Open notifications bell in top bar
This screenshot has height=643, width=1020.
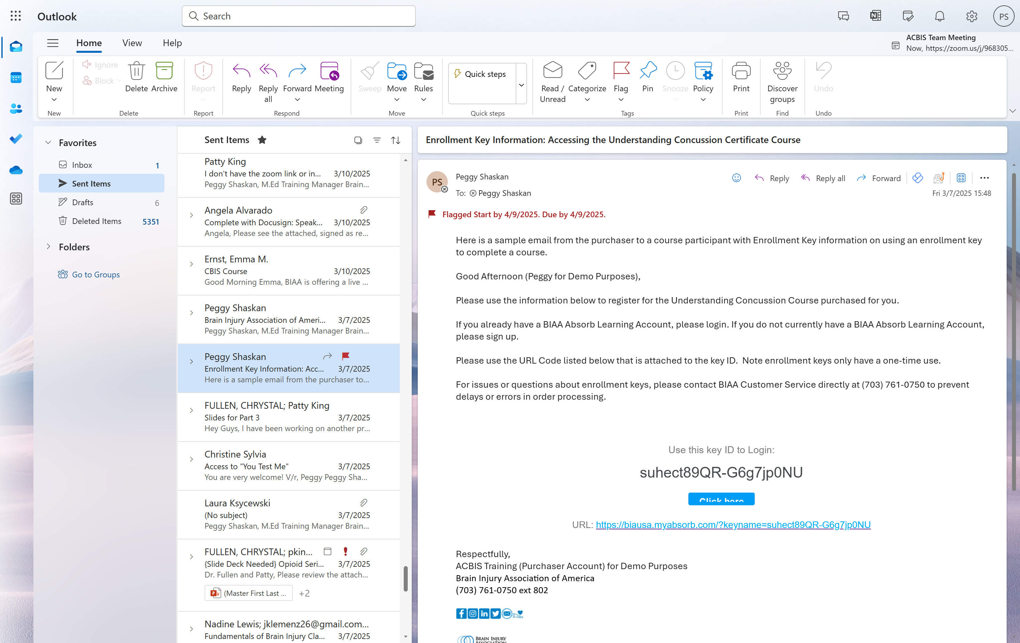point(939,16)
